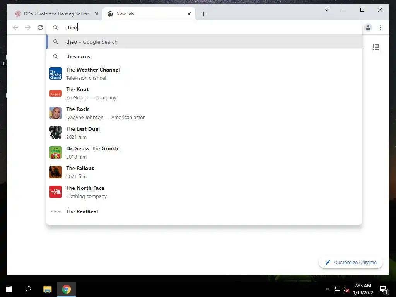Close the DDoS Protected Hosting tab
The image size is (396, 297).
(x=96, y=14)
